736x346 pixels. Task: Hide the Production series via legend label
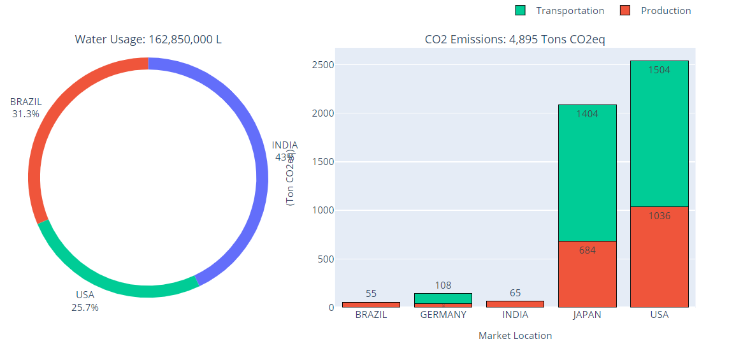pos(665,11)
